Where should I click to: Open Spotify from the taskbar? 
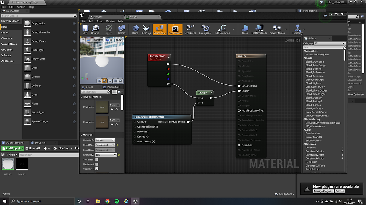point(117,201)
